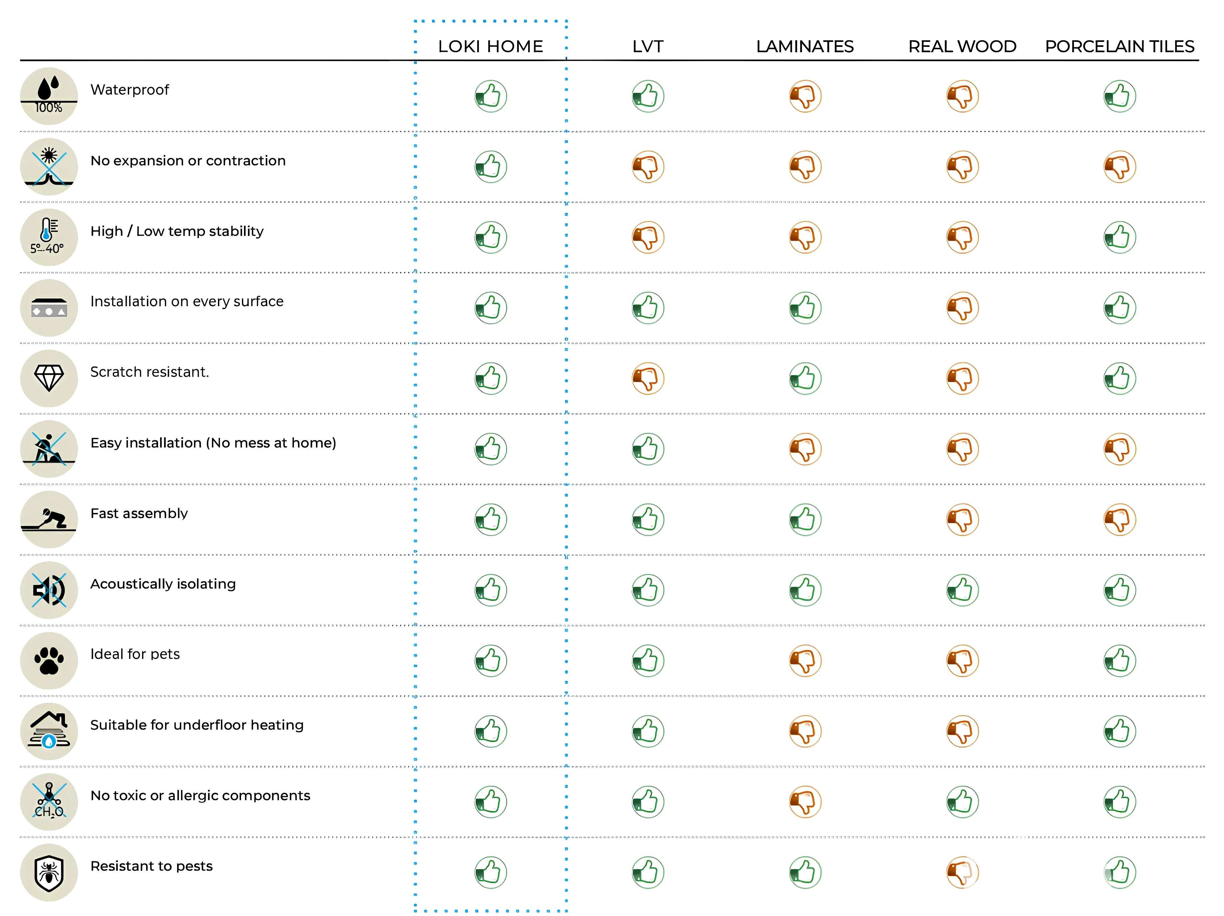The height and width of the screenshot is (916, 1224).
Task: Select the Ideal for pets paw icon
Action: [x=49, y=660]
